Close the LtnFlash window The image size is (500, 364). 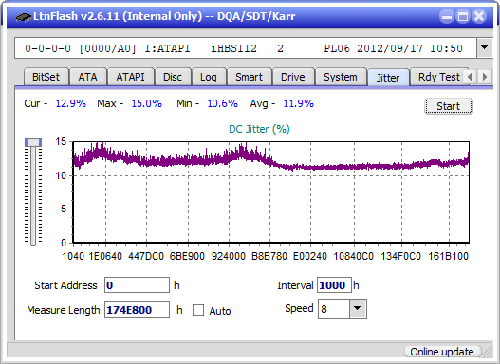click(x=479, y=16)
